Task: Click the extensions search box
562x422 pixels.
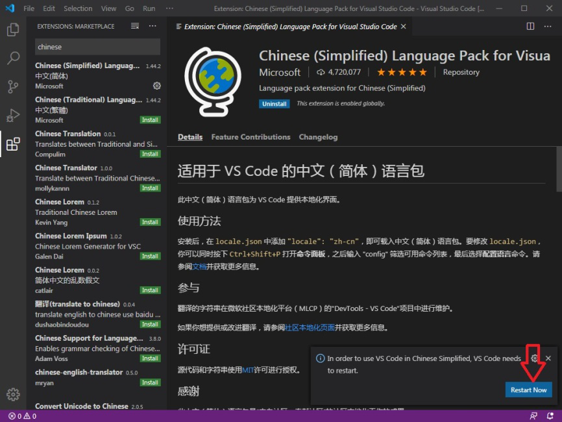Action: pos(97,47)
